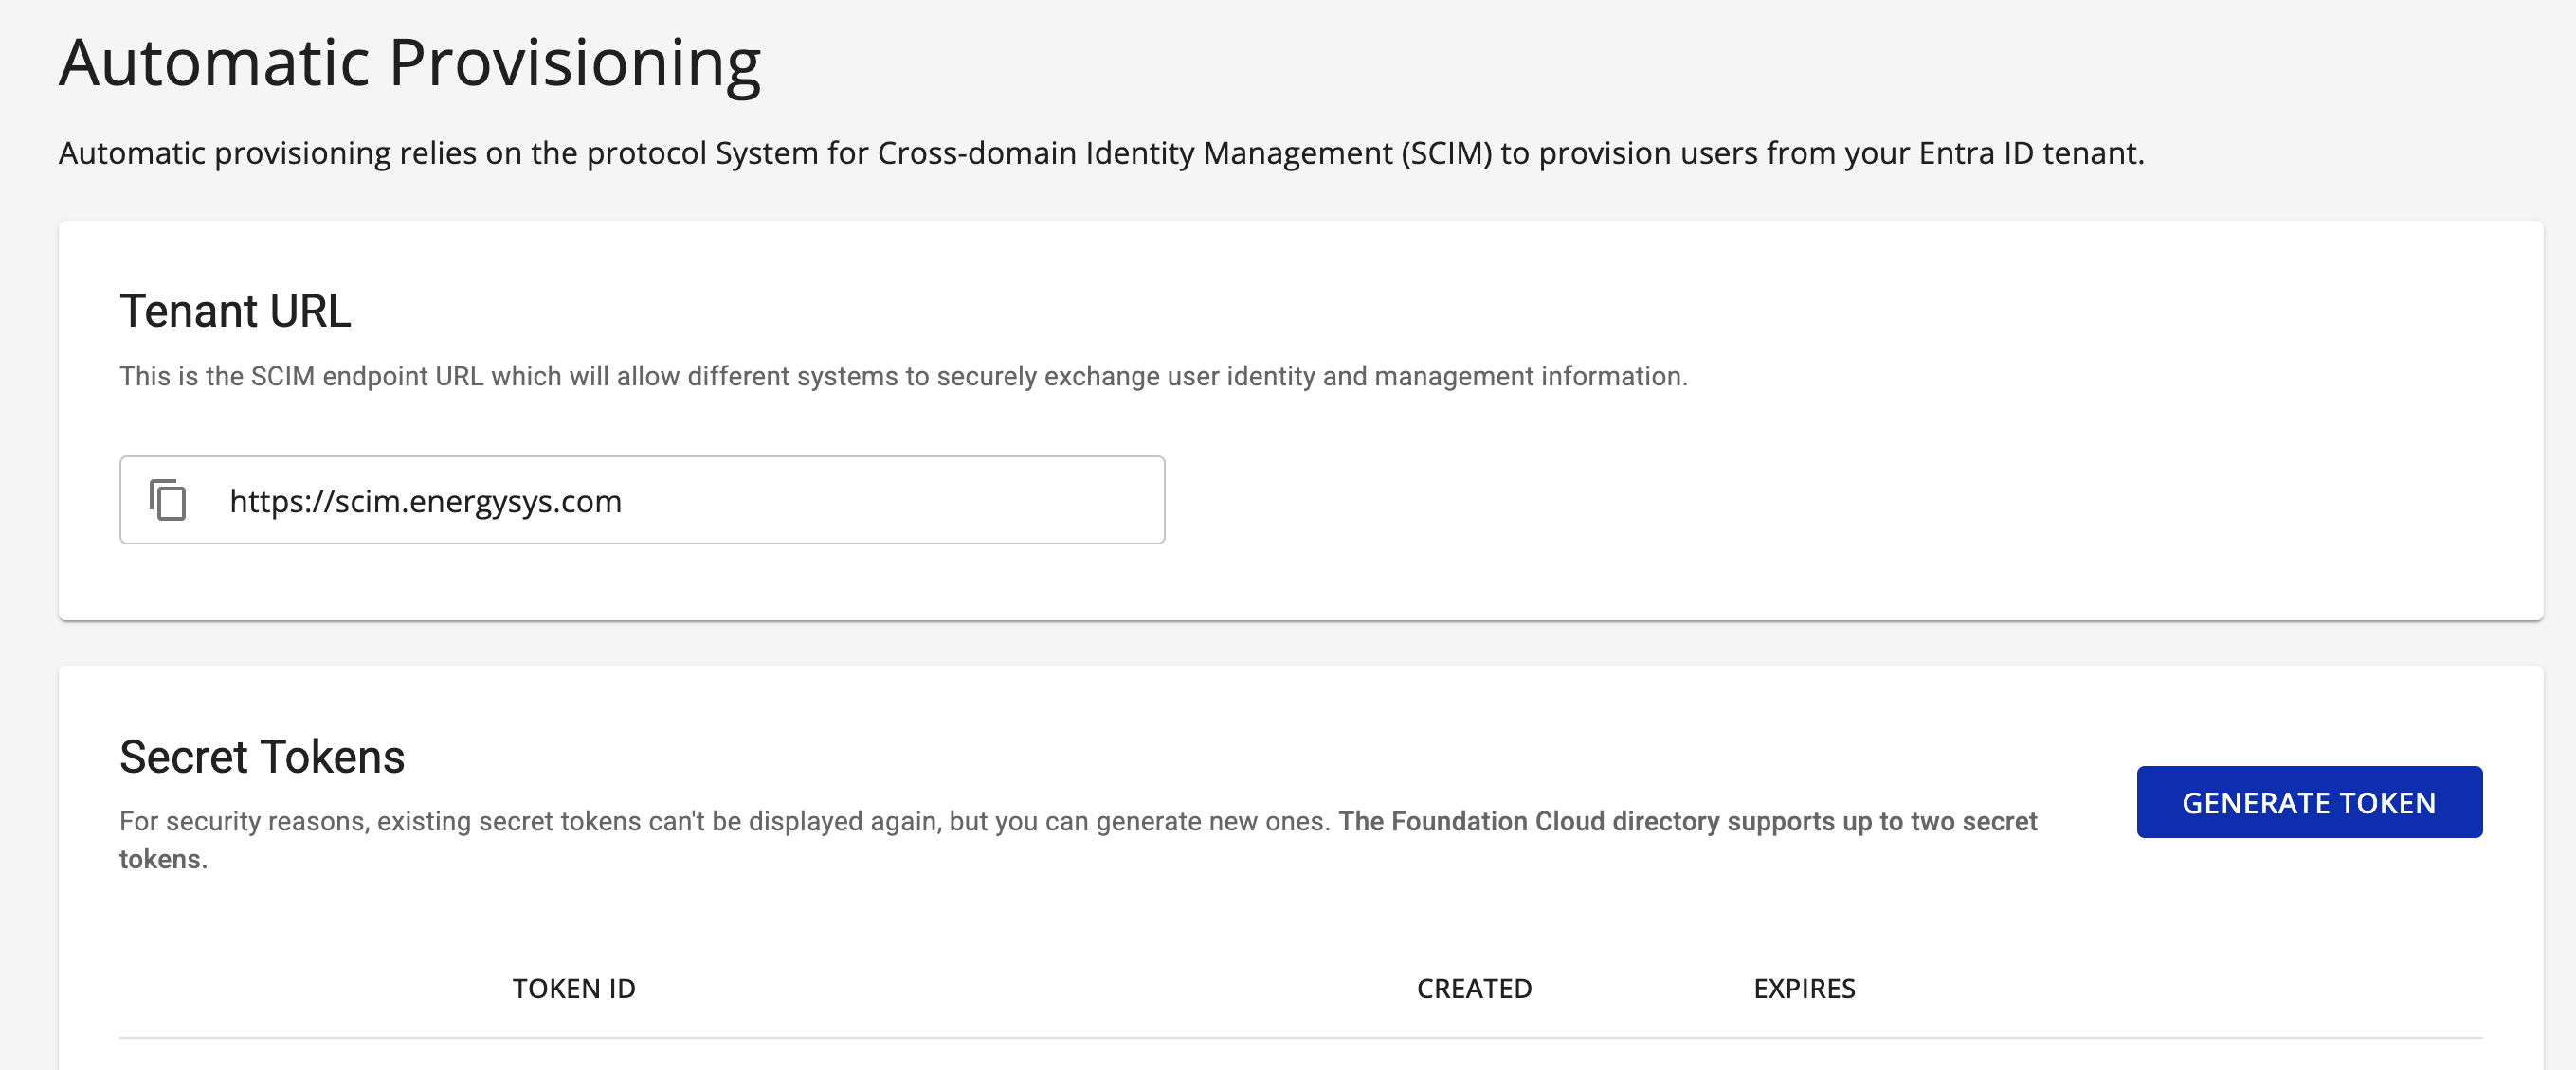Select the Tenant URL section heading
The image size is (2576, 1070).
coord(235,311)
